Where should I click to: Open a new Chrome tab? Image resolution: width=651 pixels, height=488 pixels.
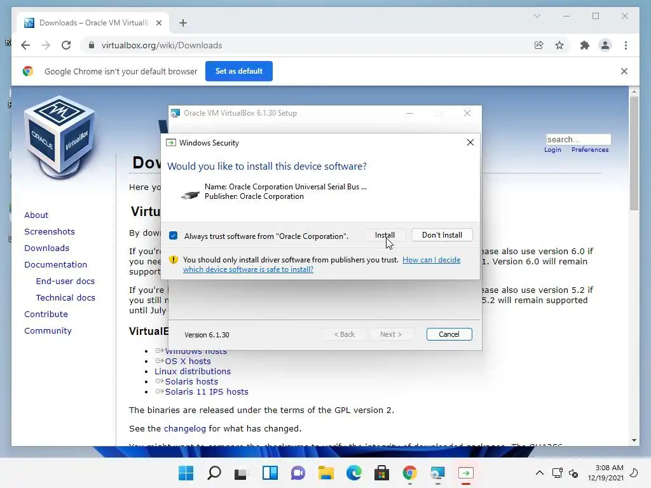click(x=183, y=23)
